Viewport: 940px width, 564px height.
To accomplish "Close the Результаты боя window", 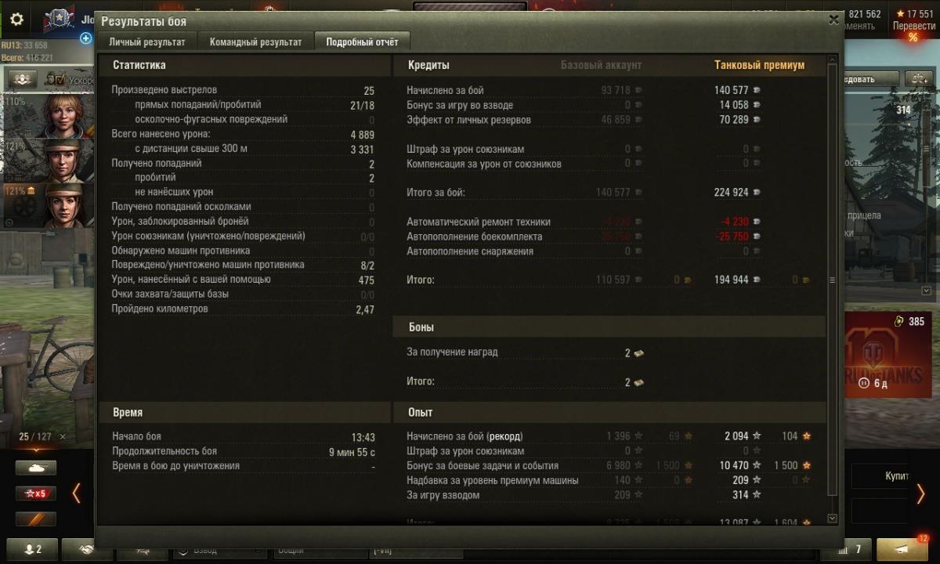I will (833, 20).
